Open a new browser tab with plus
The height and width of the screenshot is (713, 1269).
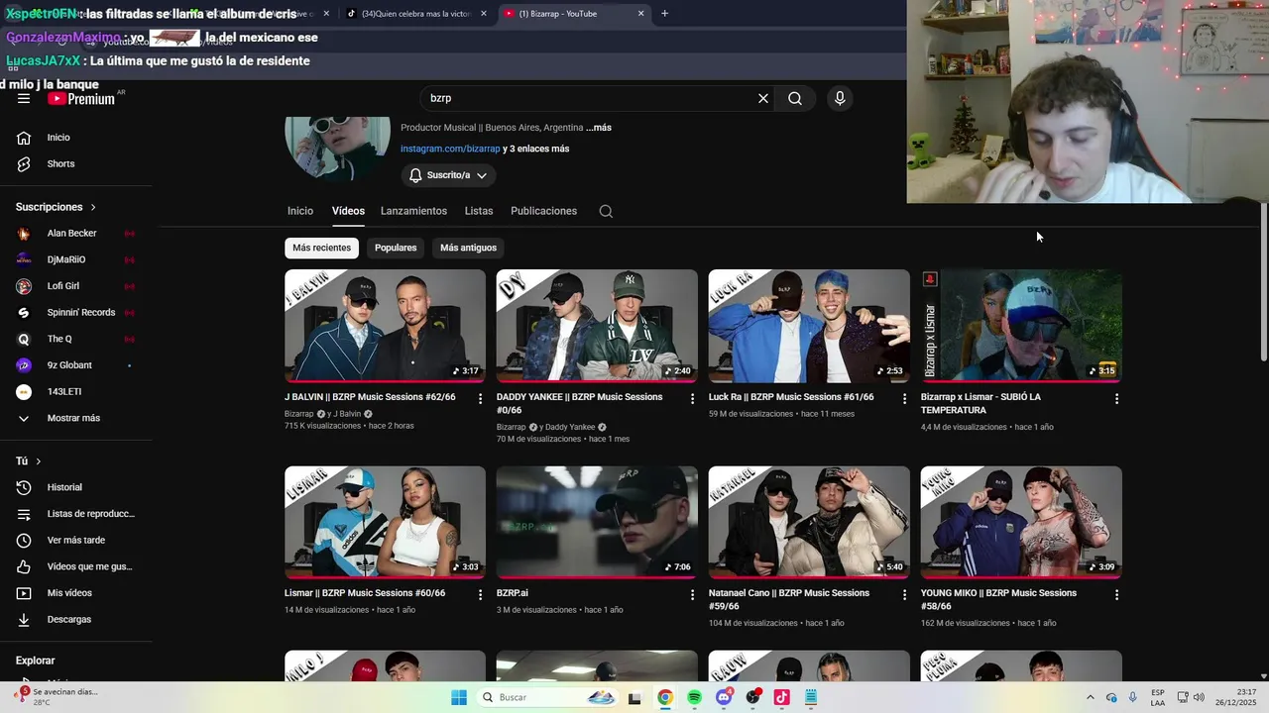[x=664, y=14]
